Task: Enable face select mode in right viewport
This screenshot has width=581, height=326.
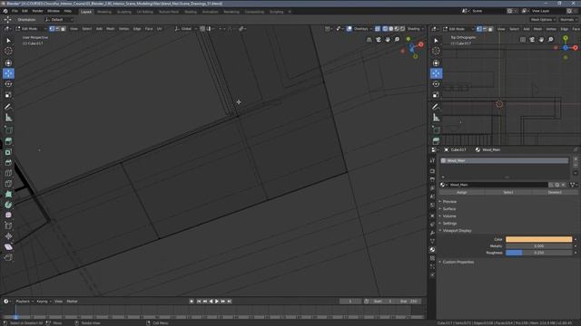Action: (x=490, y=28)
